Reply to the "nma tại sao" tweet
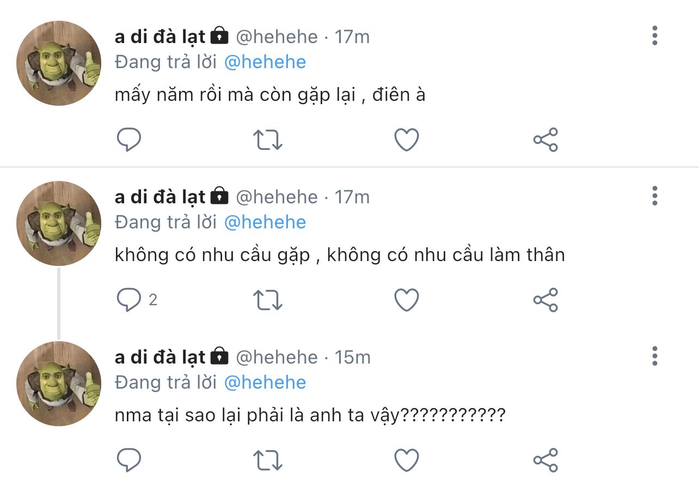This screenshot has height=484, width=699. point(129,460)
